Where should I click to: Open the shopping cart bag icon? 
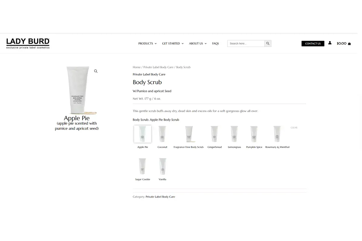[349, 43]
